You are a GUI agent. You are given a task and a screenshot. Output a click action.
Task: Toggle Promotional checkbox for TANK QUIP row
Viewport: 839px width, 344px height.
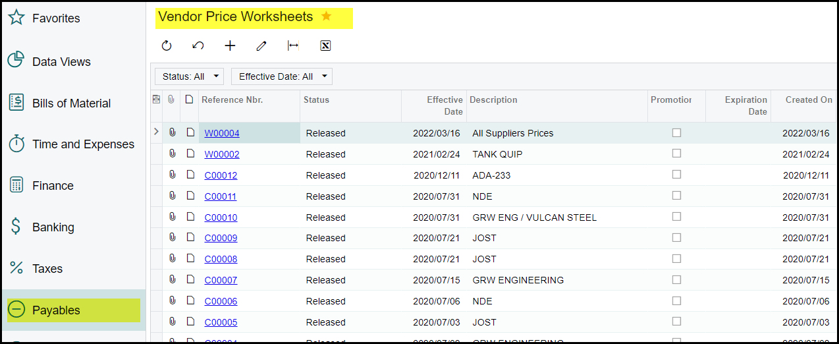pos(676,154)
